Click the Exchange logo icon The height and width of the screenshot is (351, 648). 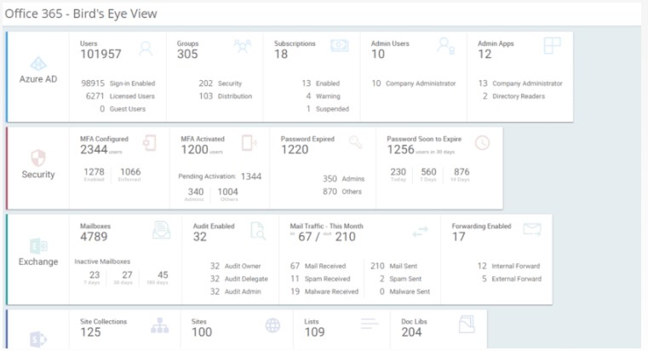tap(38, 246)
